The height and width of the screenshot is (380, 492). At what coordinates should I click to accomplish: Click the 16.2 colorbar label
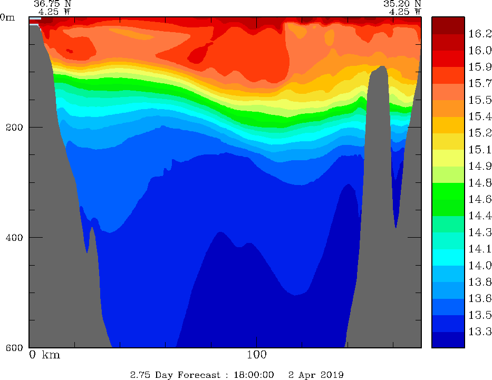point(480,34)
